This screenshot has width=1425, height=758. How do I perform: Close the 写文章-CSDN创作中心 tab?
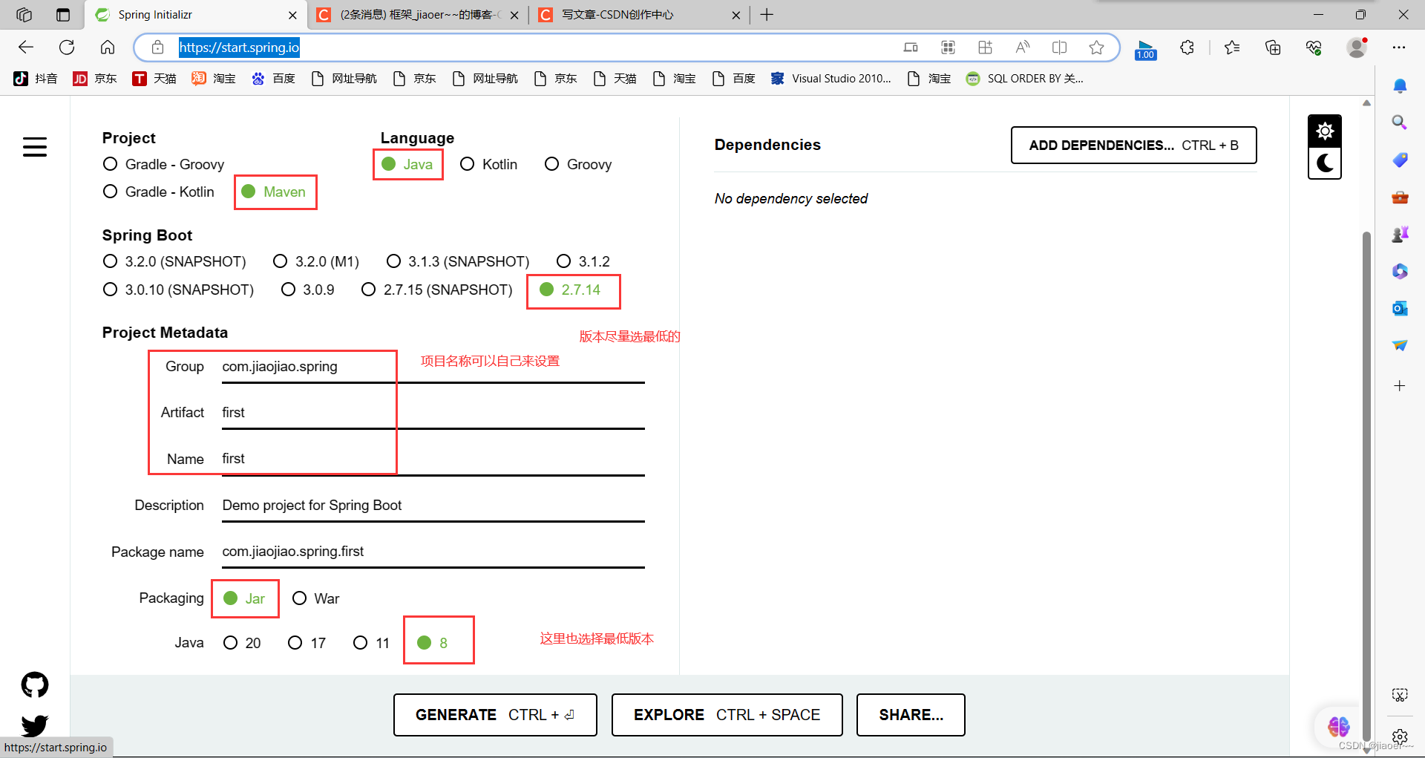click(736, 15)
